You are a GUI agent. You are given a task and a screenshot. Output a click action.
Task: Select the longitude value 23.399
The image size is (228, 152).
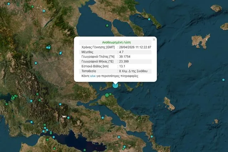(x=124, y=61)
